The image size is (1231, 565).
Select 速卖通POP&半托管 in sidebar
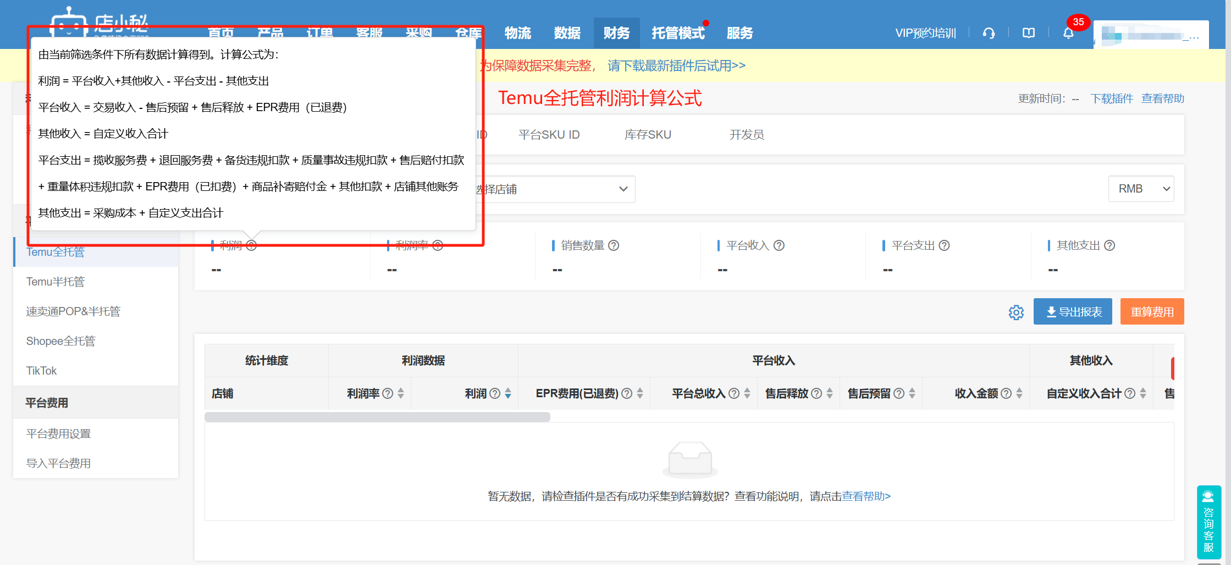(x=96, y=311)
